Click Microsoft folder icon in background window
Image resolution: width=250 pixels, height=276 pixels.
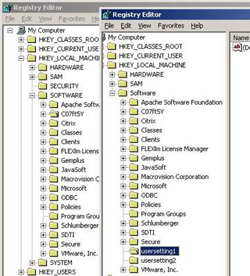point(53,189)
